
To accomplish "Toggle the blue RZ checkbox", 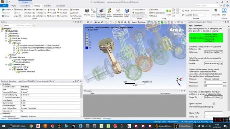I will tap(87, 48).
